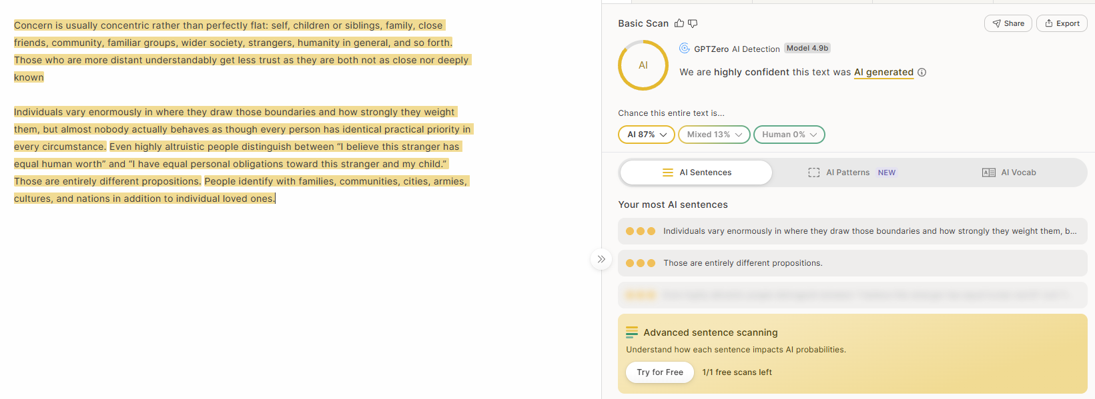Click the thumbs down icon beside Basic Scan
The width and height of the screenshot is (1095, 399).
pos(693,23)
